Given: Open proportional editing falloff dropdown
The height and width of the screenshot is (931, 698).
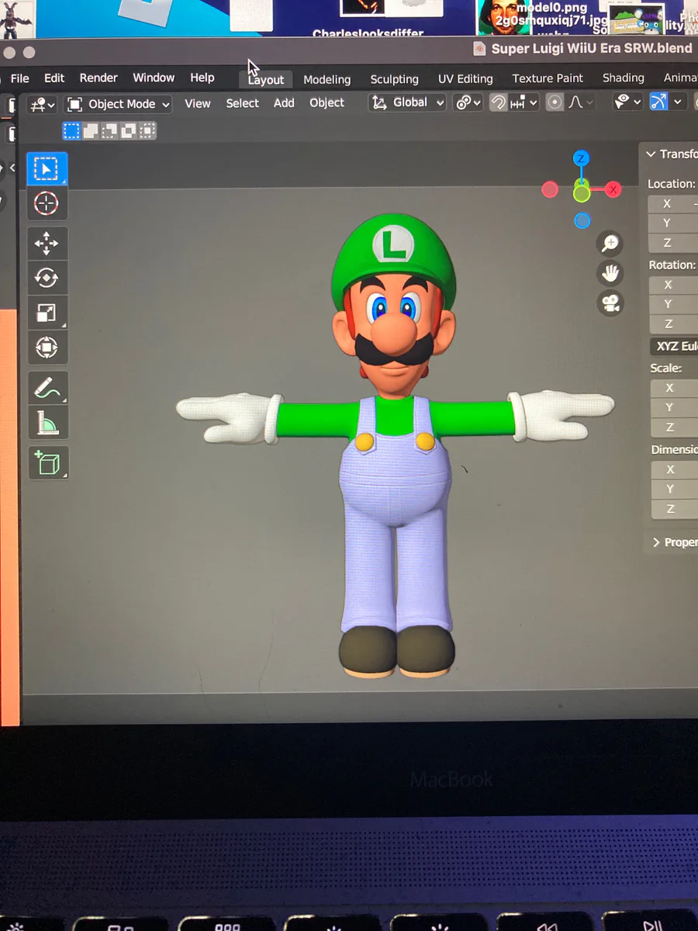Looking at the screenshot, I should pos(580,102).
